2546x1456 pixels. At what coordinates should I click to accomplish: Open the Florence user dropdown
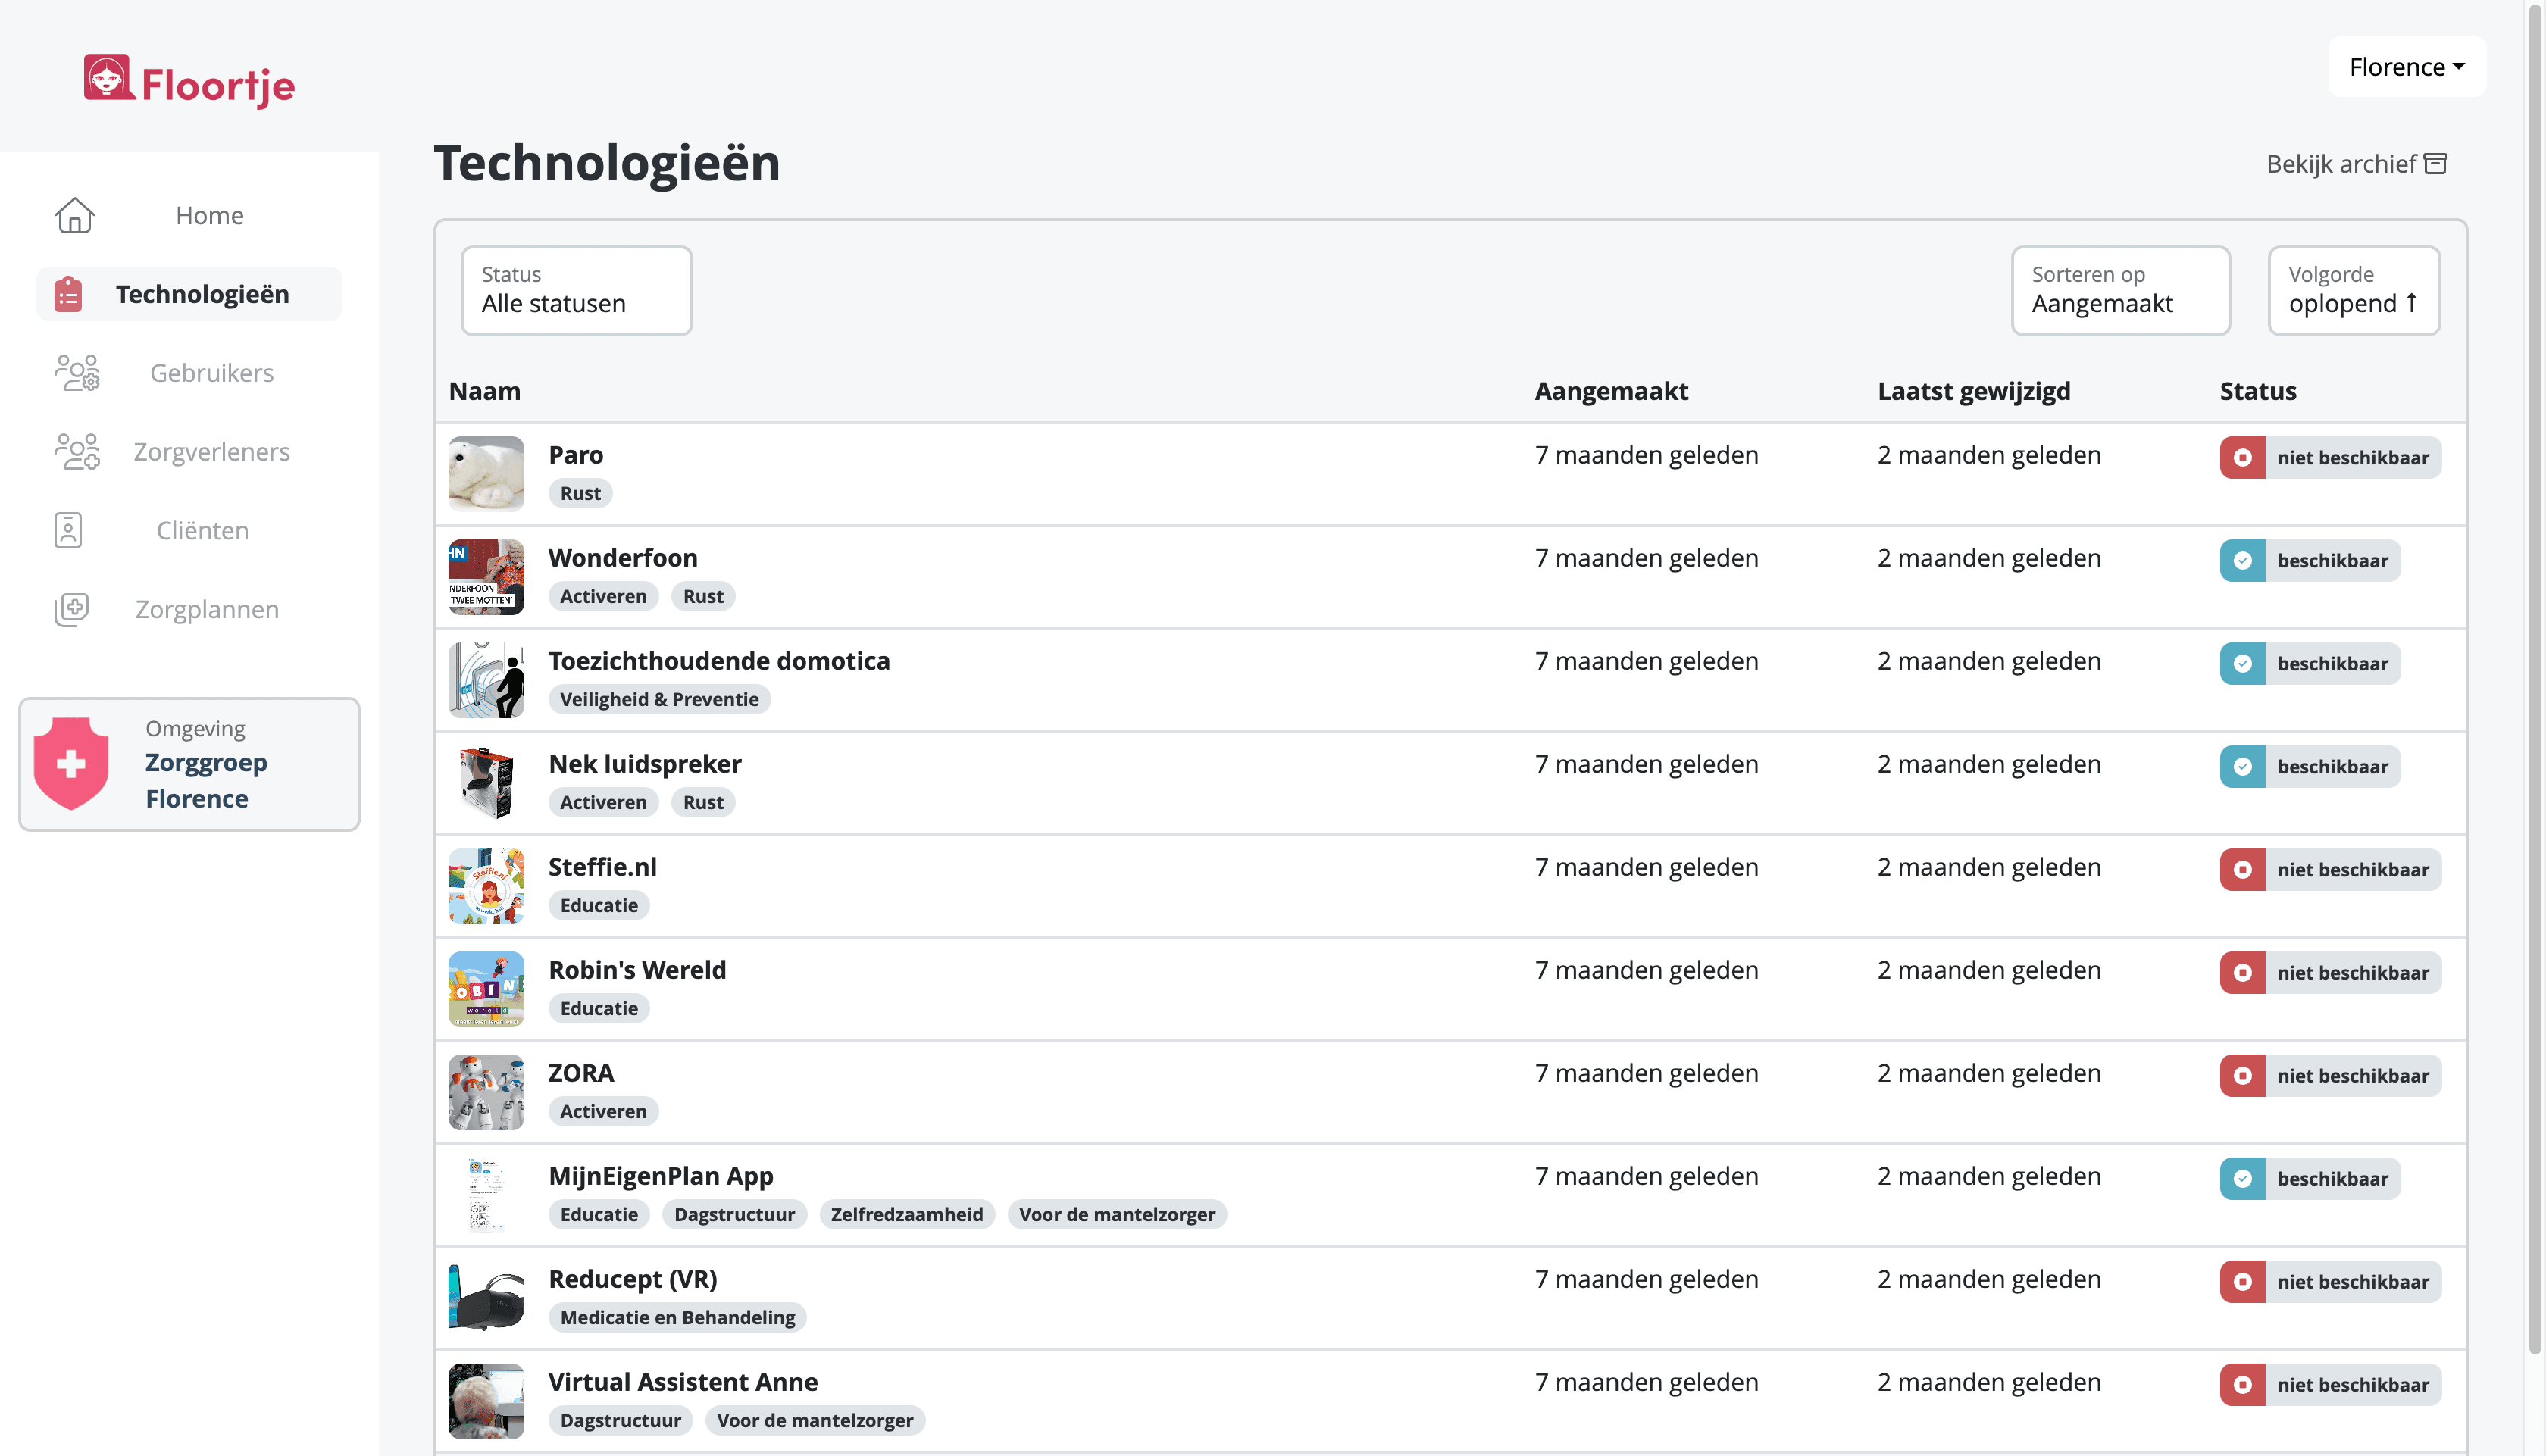(2407, 67)
